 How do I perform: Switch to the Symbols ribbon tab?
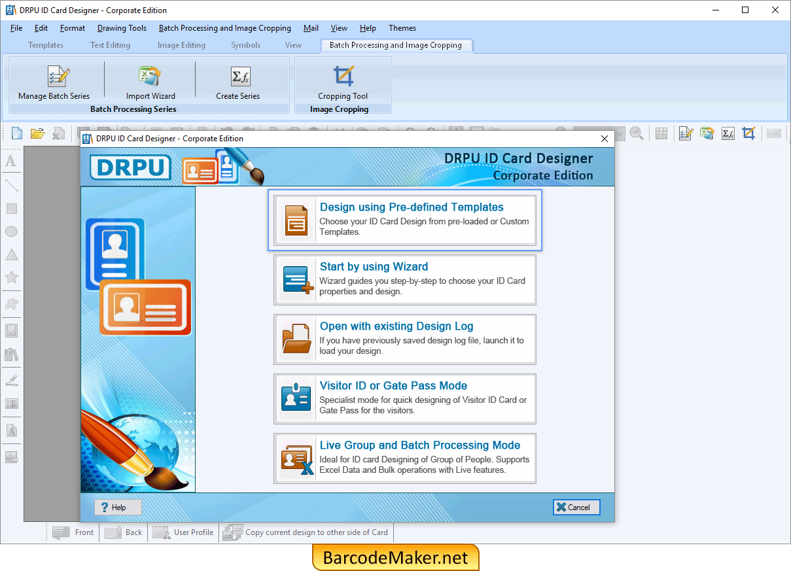[245, 45]
